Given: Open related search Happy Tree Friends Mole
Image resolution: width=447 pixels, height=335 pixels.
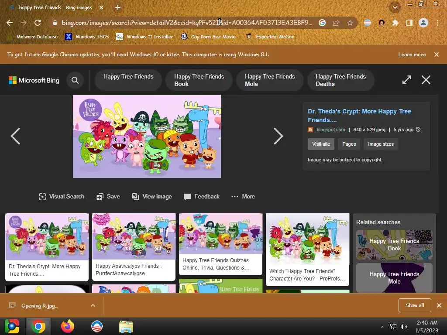Looking at the screenshot, I should click(394, 278).
